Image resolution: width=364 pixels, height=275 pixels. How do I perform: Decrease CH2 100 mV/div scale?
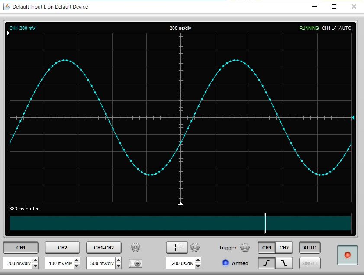77,266
